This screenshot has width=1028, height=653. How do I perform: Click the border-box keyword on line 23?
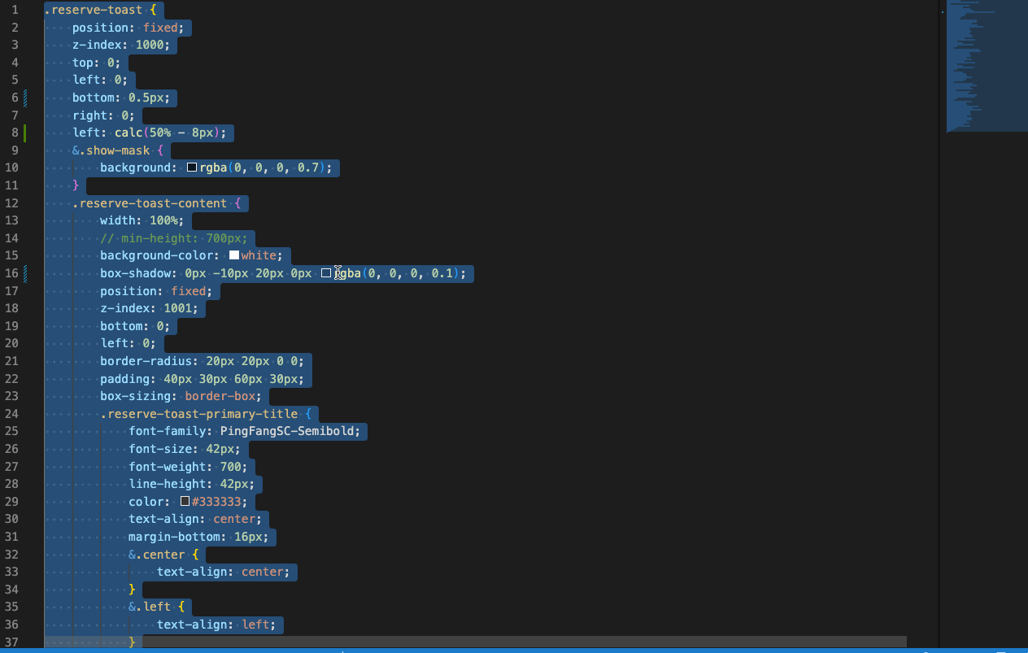(220, 395)
